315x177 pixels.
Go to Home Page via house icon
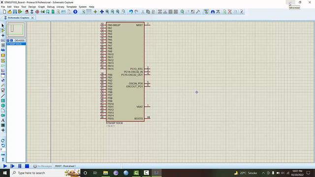[x=27, y=12]
